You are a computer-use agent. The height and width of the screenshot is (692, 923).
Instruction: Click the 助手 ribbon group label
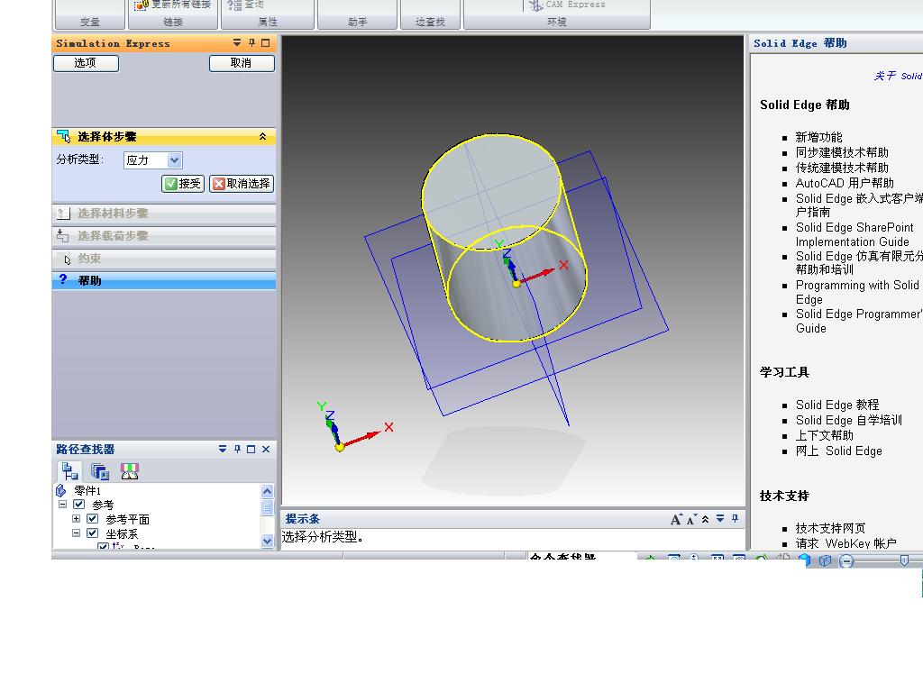tap(357, 22)
